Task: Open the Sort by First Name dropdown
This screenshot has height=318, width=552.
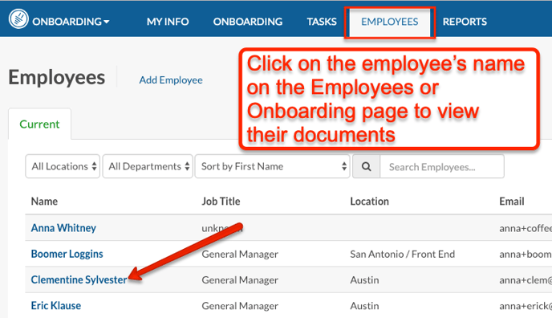Action: 272,166
